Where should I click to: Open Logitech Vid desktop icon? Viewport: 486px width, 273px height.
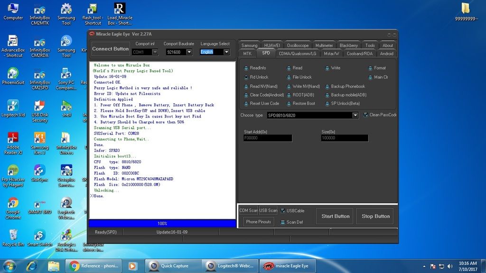pos(13,109)
